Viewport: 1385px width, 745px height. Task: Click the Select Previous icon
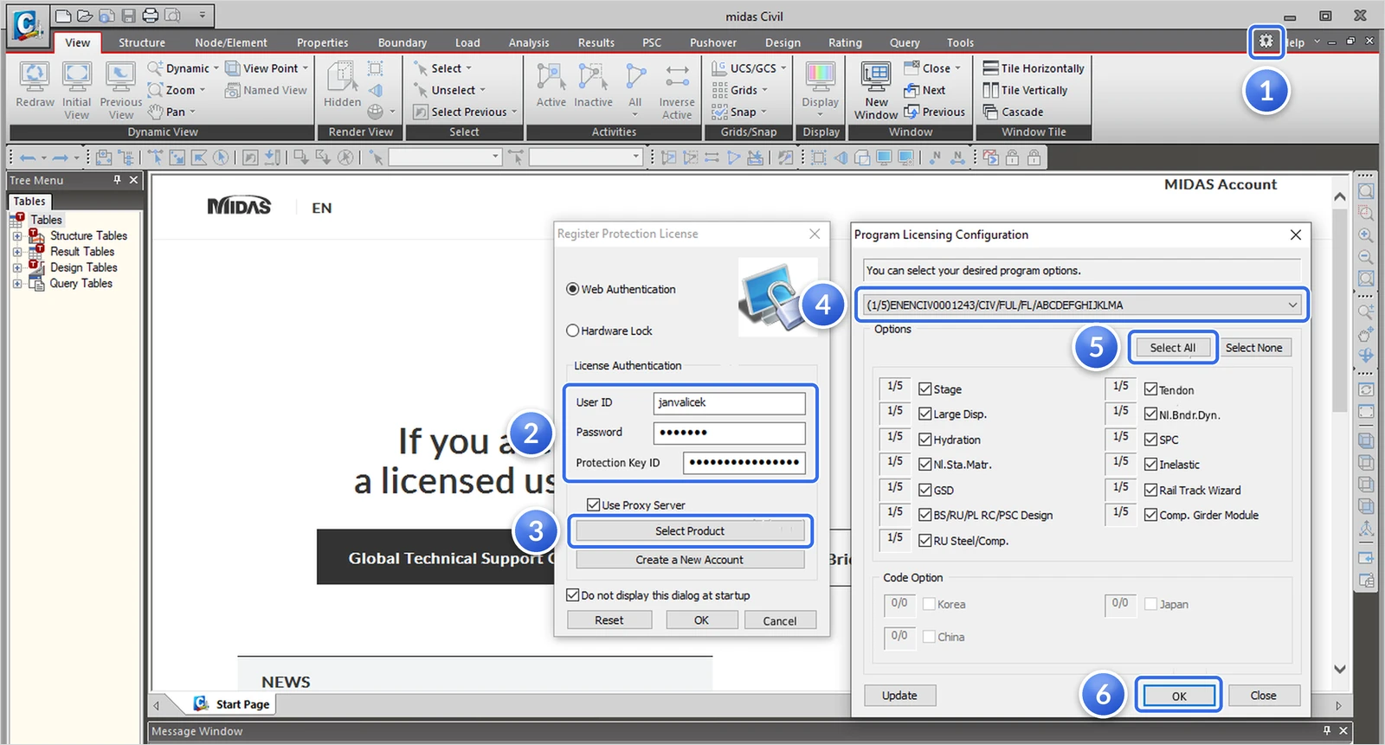click(x=421, y=112)
